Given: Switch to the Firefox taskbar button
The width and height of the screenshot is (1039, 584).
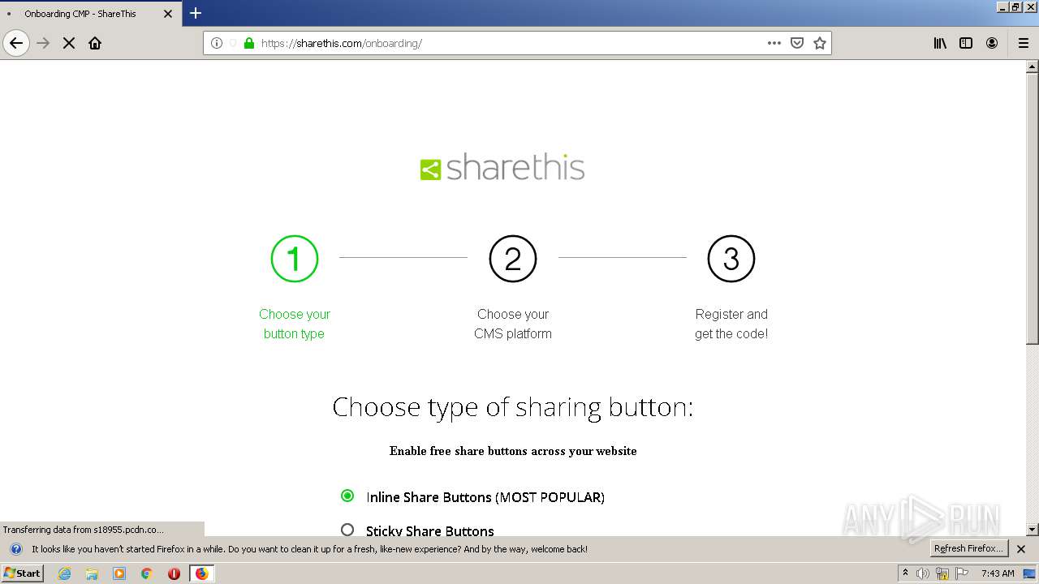Looking at the screenshot, I should (x=201, y=573).
